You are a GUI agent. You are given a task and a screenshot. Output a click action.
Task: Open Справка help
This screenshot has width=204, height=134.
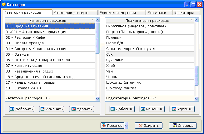(x=183, y=126)
